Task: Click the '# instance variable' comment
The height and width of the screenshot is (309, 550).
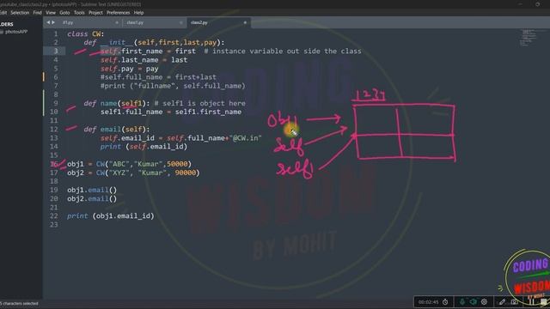Action: (x=283, y=51)
